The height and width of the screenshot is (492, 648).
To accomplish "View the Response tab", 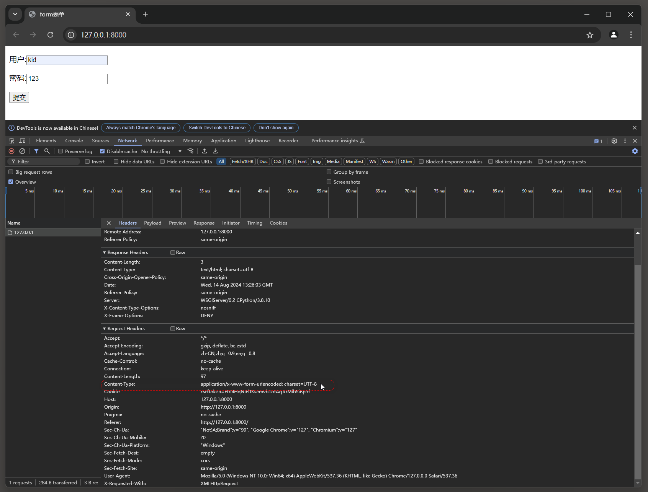I will [204, 223].
